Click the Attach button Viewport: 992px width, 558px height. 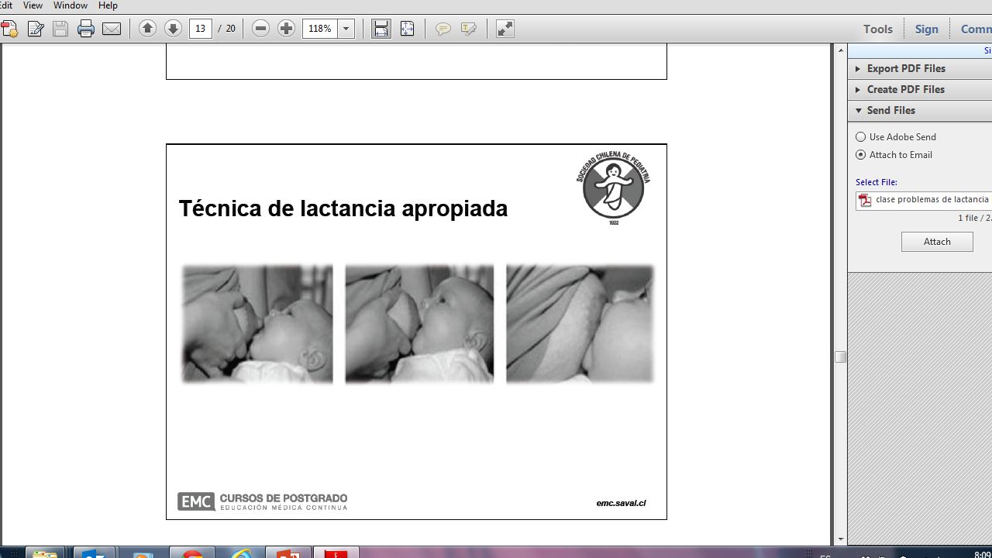point(937,242)
